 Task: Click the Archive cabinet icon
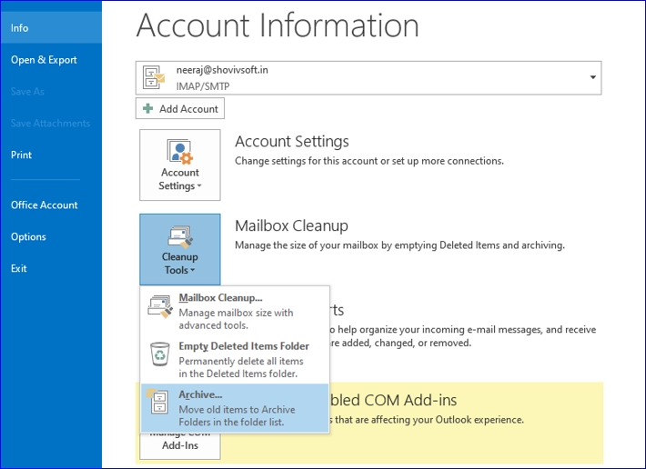(x=157, y=401)
